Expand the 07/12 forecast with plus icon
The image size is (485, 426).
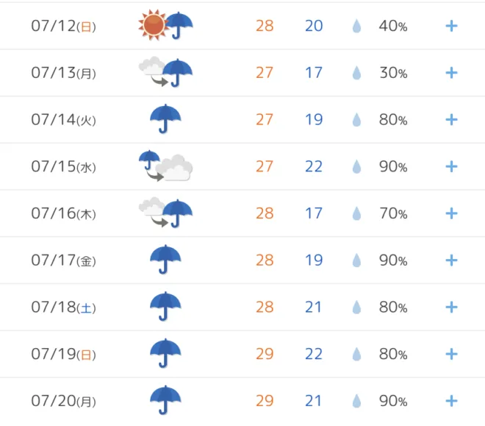click(x=451, y=26)
